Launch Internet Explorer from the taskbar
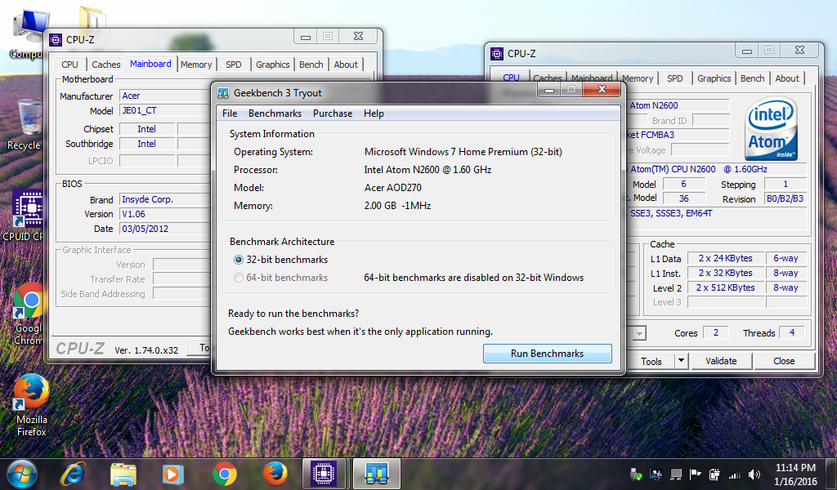Viewport: 837px width, 490px height. point(73,474)
